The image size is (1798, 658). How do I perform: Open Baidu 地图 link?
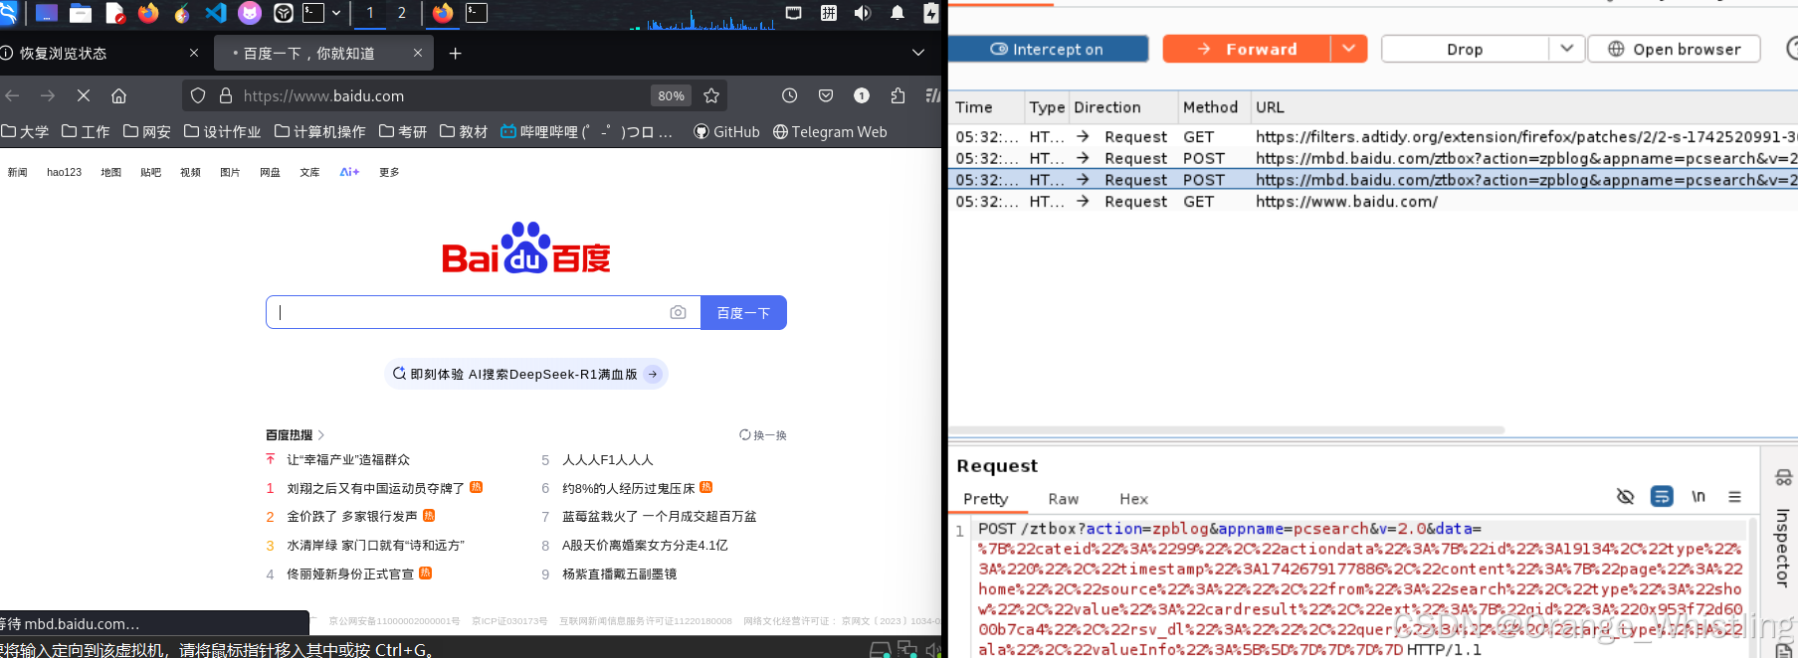110,172
